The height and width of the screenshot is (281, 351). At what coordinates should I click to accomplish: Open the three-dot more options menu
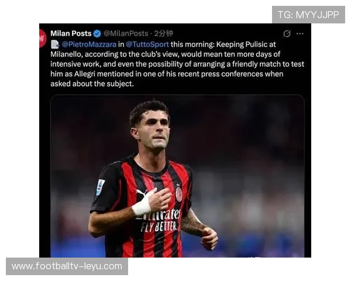point(300,33)
